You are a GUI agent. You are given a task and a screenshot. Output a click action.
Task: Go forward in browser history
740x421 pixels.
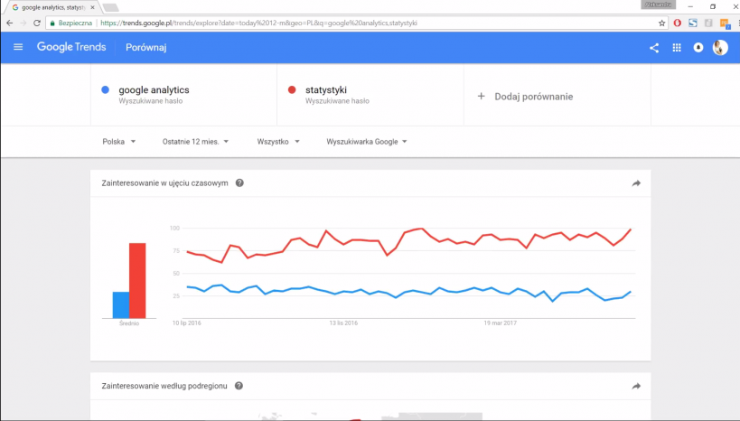pyautogui.click(x=23, y=23)
